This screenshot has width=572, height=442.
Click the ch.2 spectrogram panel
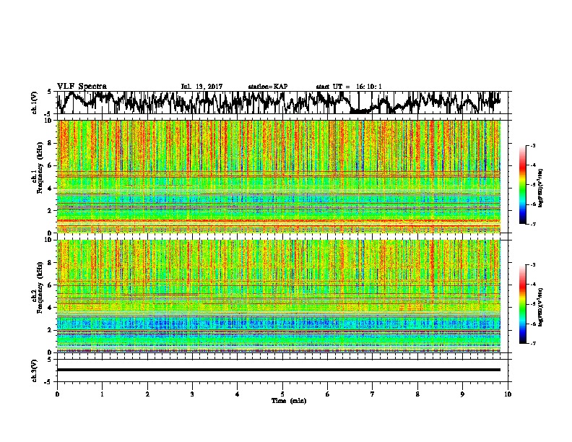pos(278,296)
